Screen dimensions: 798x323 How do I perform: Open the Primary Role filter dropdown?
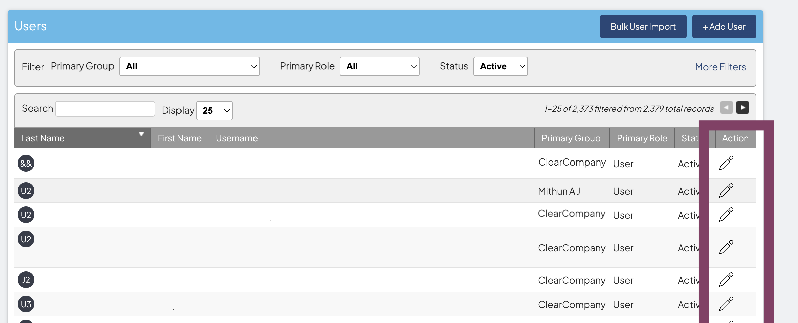(379, 66)
